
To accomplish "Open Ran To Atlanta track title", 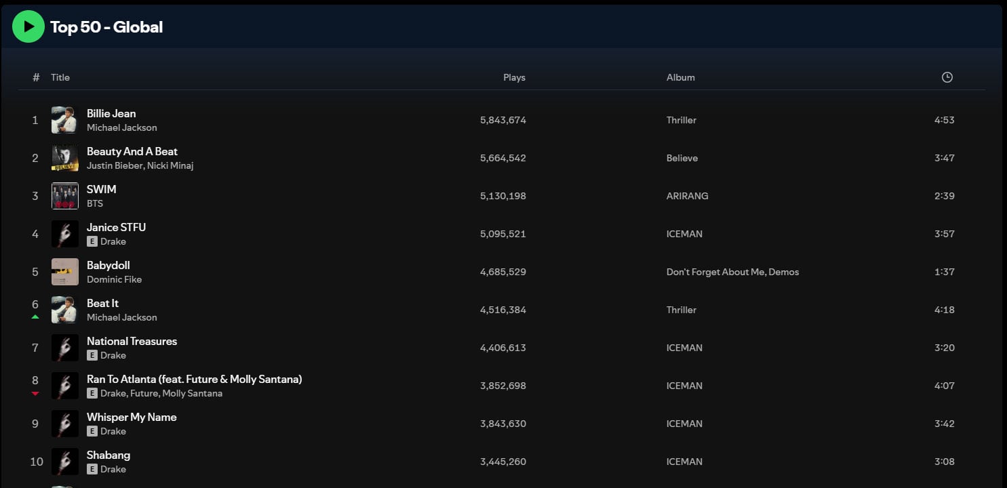I will click(195, 379).
